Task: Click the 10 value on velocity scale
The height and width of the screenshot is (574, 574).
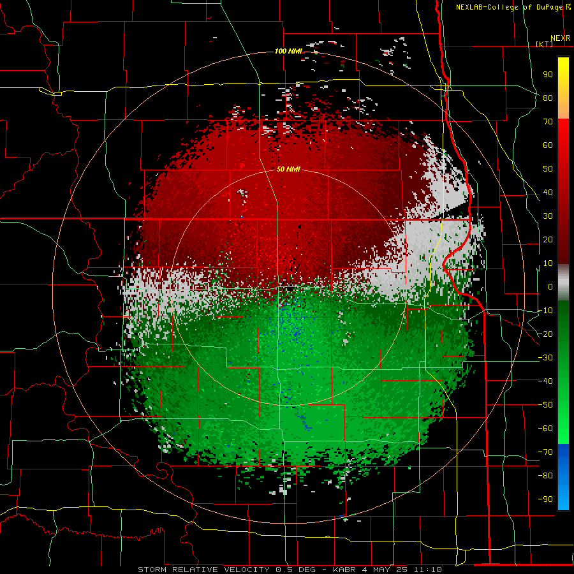Action: (548, 263)
